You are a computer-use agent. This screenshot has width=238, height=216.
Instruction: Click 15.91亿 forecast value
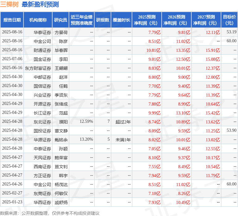(x=213, y=50)
